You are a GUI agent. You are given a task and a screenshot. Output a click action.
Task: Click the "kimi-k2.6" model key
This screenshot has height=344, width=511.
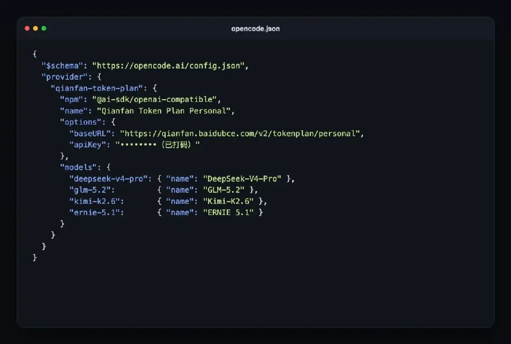click(x=95, y=201)
